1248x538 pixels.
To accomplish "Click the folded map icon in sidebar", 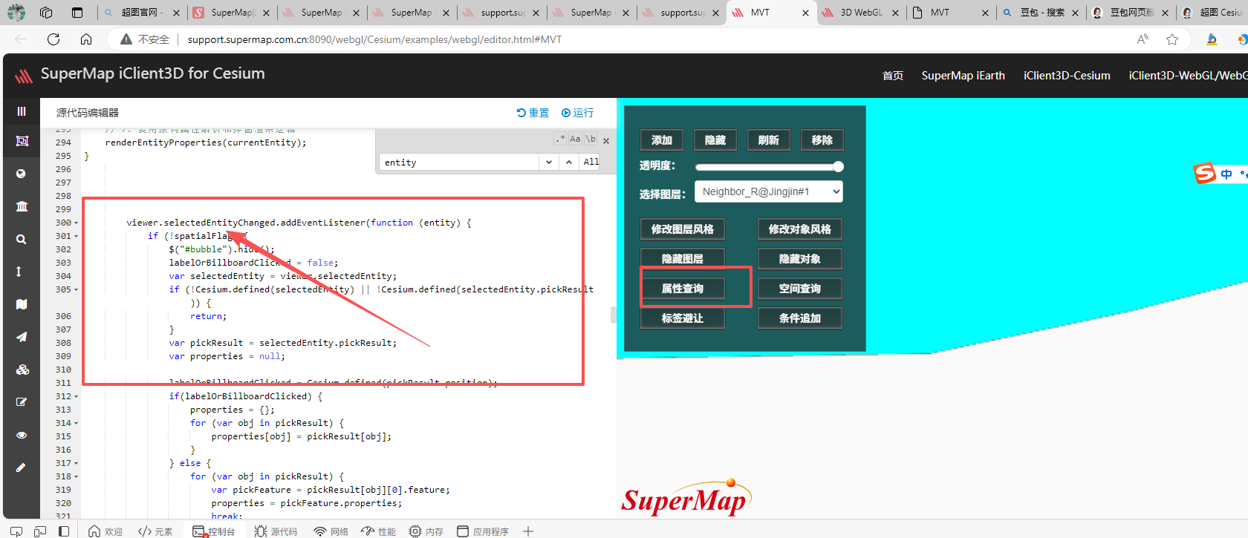I will point(22,304).
